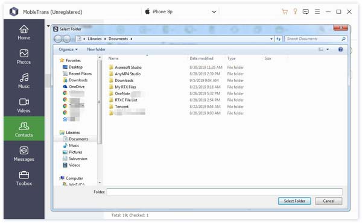The image size is (362, 223).
Task: Click Documents in the address breadcrumb
Action: tap(118, 39)
